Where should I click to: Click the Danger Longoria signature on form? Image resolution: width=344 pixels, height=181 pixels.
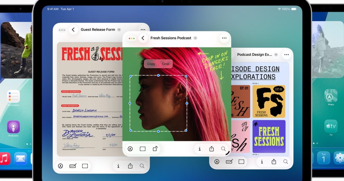point(78,134)
